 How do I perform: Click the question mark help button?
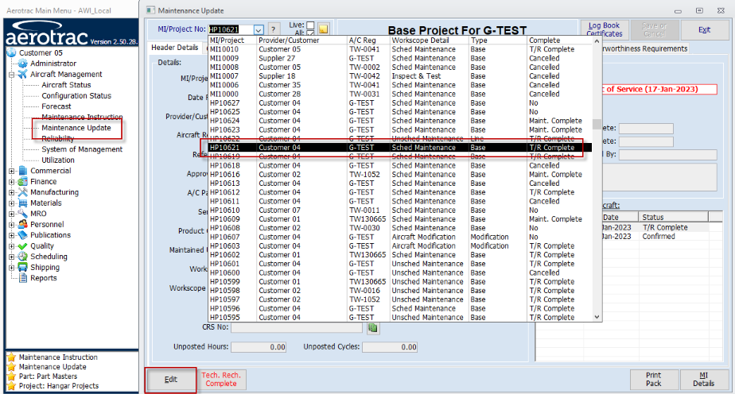click(x=274, y=29)
